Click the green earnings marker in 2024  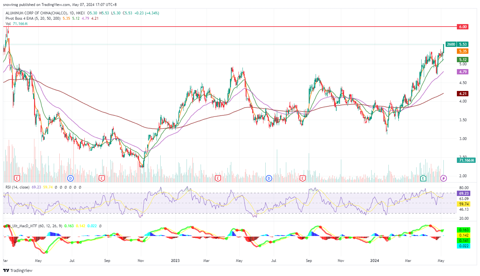[423, 178]
